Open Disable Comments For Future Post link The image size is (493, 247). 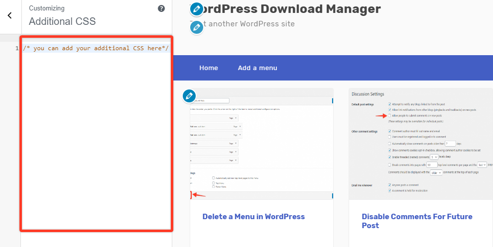pyautogui.click(x=417, y=221)
